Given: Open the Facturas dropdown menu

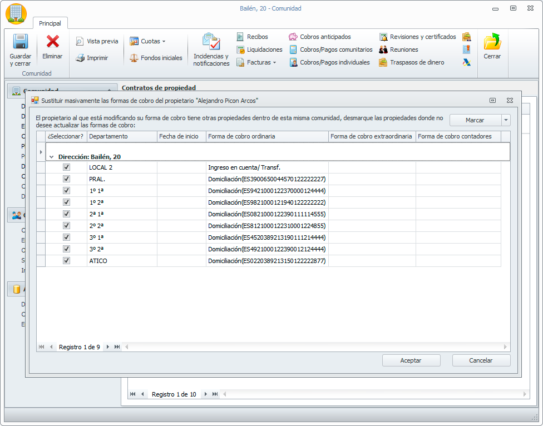Looking at the screenshot, I should pyautogui.click(x=274, y=62).
